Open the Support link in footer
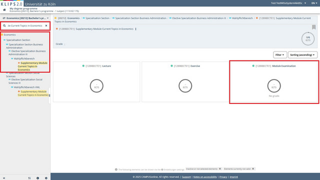Image resolution: width=320 pixels, height=180 pixels. tap(186, 177)
